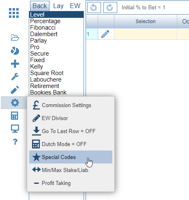
Task: Select the wrench tools icon
Action: 15,77
